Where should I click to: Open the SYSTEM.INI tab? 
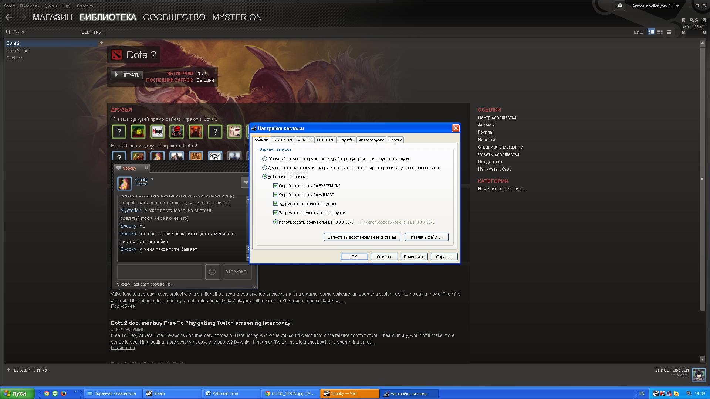pyautogui.click(x=283, y=140)
